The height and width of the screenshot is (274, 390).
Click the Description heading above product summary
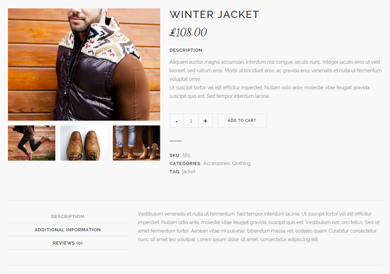tap(186, 50)
